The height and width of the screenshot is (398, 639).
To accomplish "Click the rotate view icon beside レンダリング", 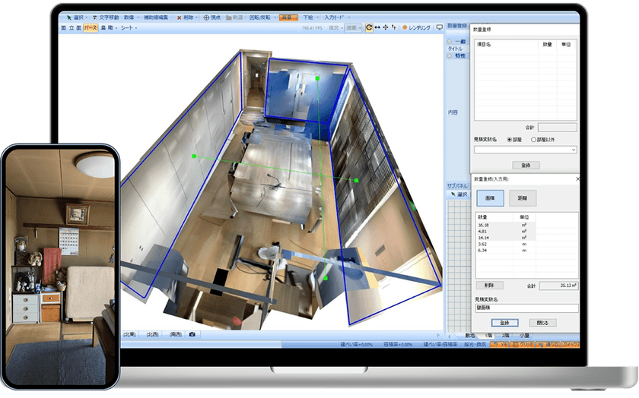I will (x=370, y=28).
